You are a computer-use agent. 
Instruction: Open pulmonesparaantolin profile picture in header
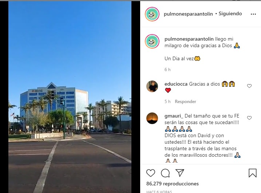tap(152, 14)
